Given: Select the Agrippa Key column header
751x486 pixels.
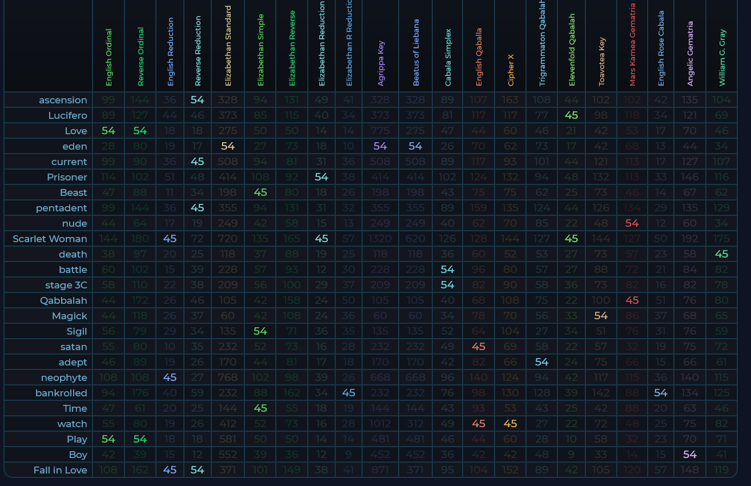Looking at the screenshot, I should (381, 63).
